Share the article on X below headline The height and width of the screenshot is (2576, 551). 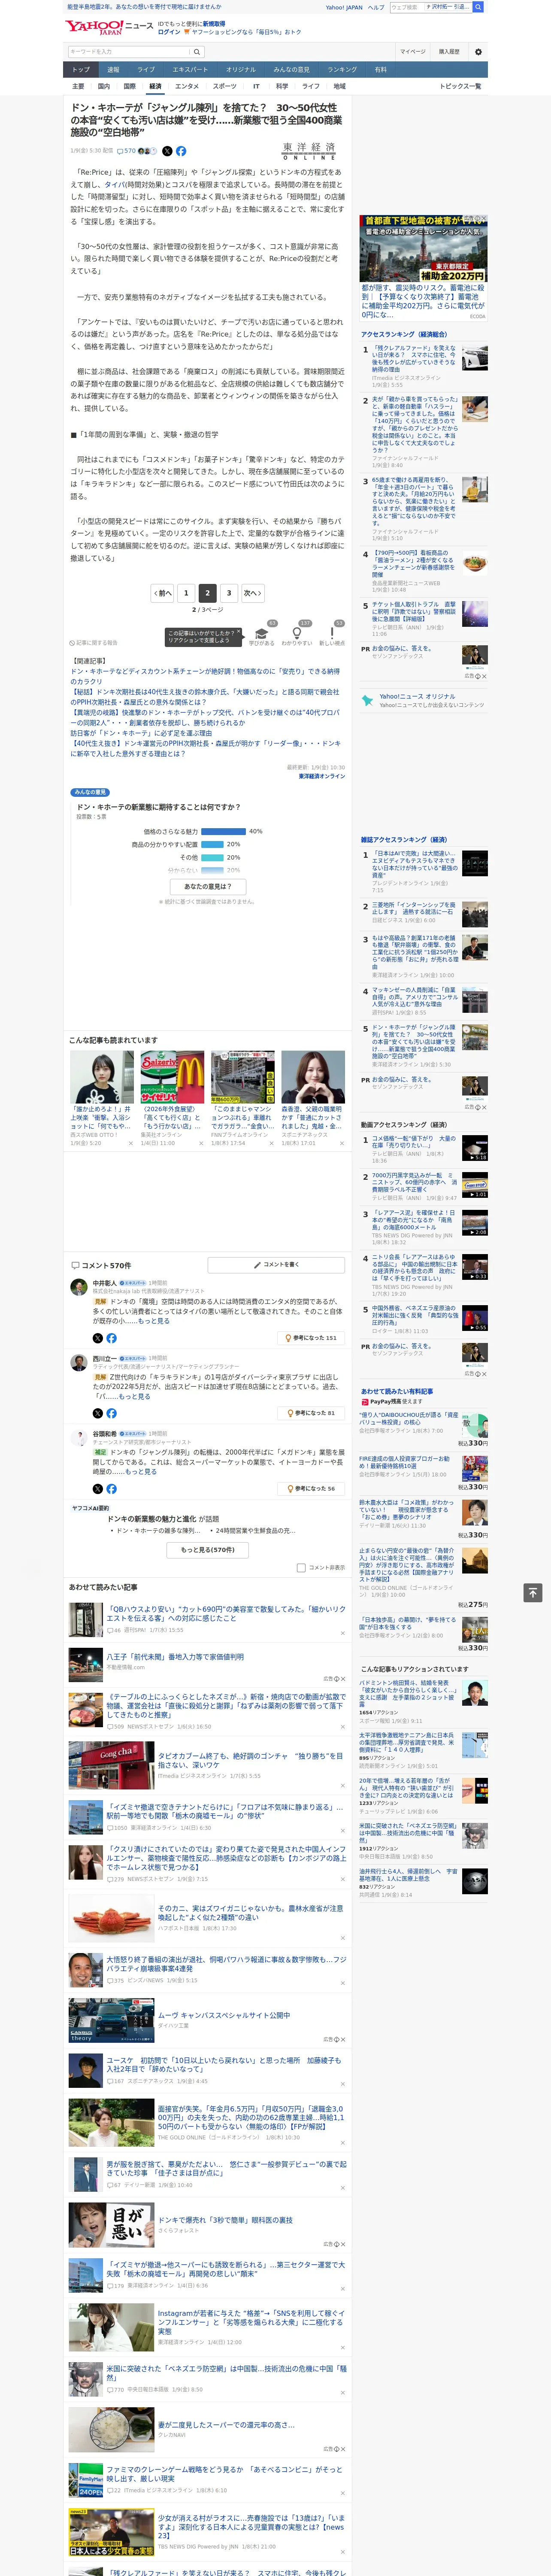[167, 151]
